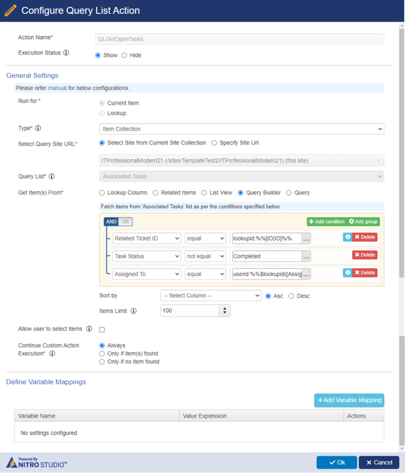The image size is (405, 473).
Task: Open the Task Status column dropdown
Action: pyautogui.click(x=146, y=256)
